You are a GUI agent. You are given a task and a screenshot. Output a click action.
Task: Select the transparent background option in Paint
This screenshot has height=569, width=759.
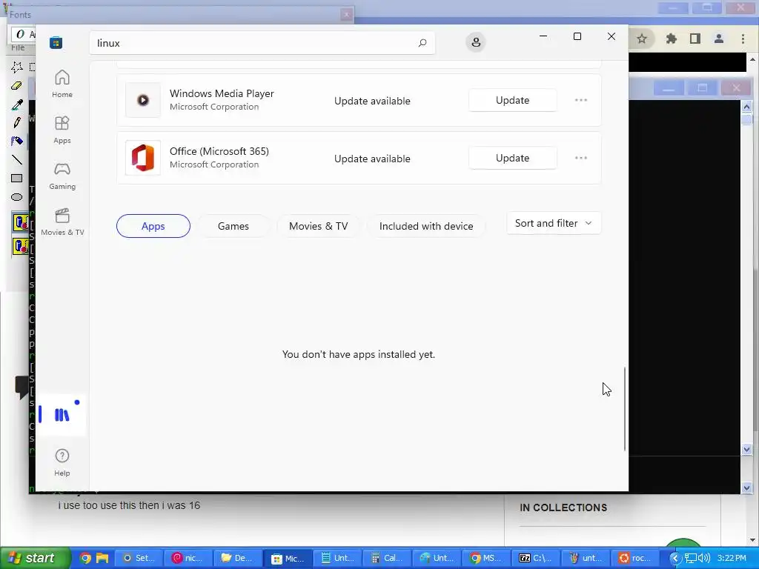point(20,246)
